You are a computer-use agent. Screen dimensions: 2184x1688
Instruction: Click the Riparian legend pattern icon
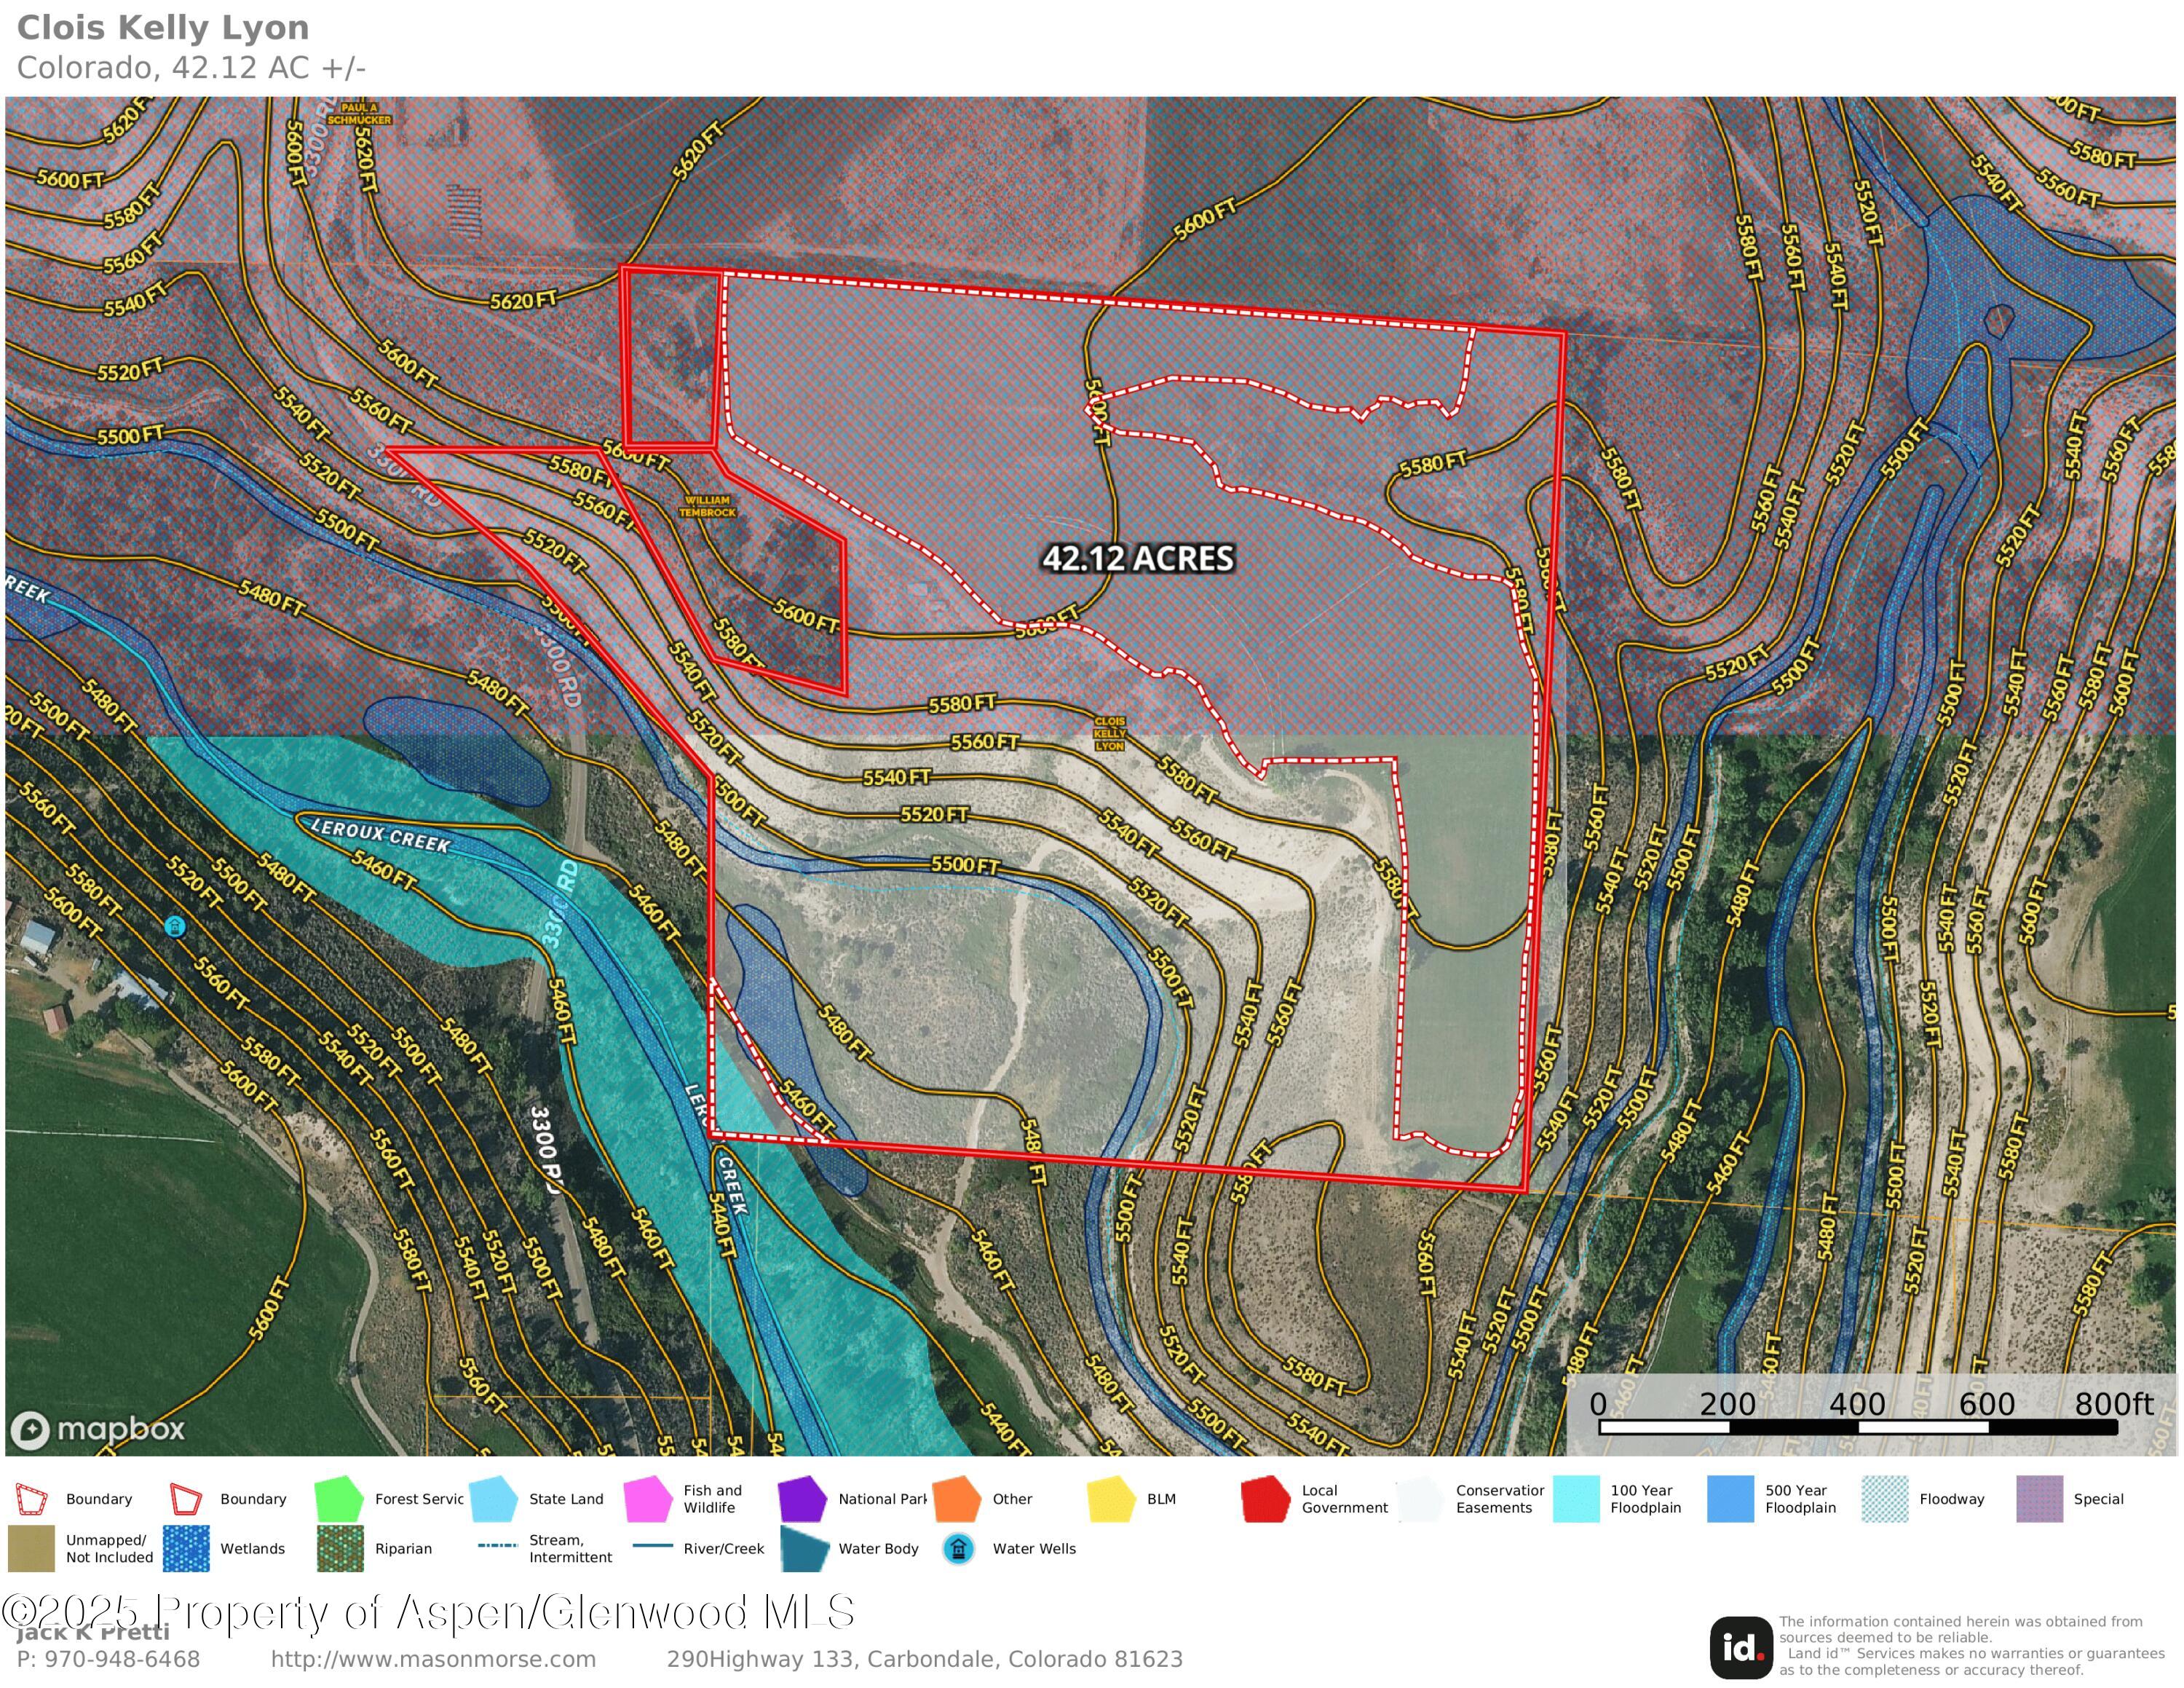click(x=340, y=1549)
